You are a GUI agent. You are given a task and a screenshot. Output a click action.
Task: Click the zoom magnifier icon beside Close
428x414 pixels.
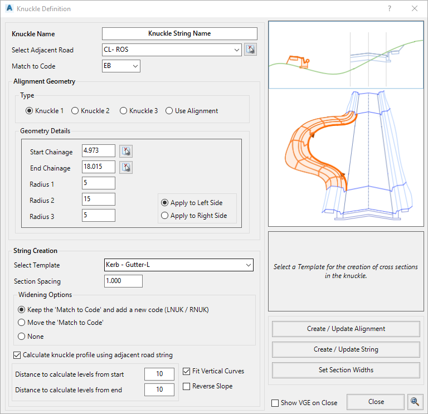(414, 402)
